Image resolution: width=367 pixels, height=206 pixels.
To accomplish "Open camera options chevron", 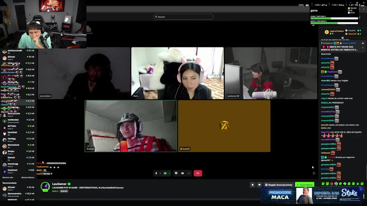I will click(x=169, y=173).
